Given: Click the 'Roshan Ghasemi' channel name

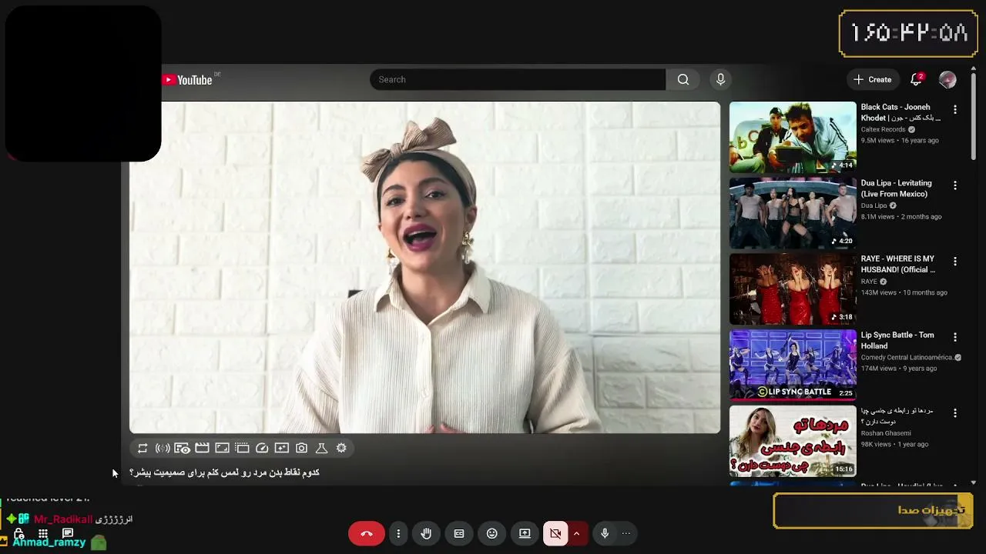Looking at the screenshot, I should pyautogui.click(x=886, y=433).
